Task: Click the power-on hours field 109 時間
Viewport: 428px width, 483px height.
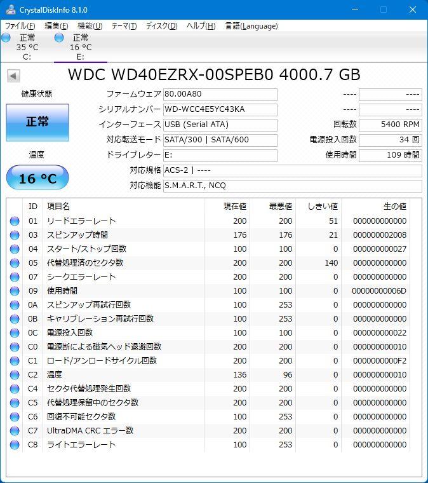Action: [390, 155]
